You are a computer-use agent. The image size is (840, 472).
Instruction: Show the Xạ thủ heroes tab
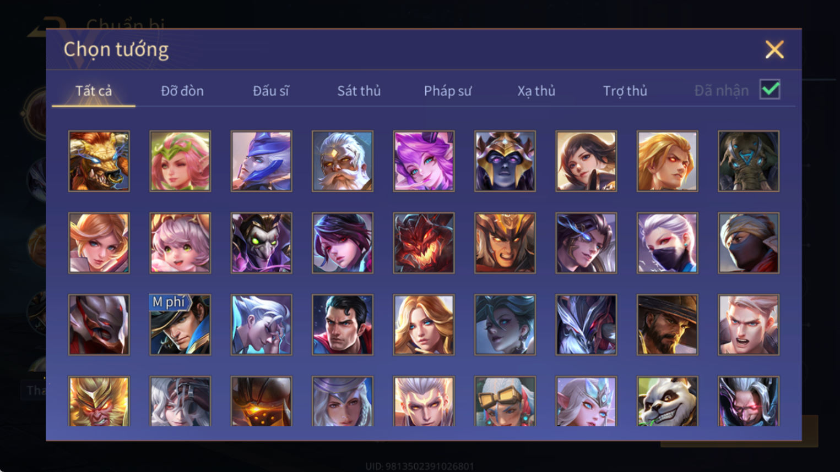pyautogui.click(x=536, y=91)
